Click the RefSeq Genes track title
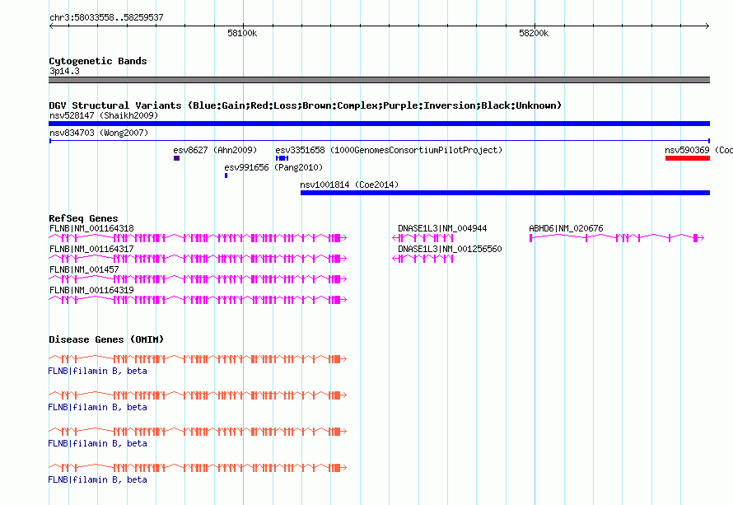This screenshot has height=505, width=733. pos(83,218)
